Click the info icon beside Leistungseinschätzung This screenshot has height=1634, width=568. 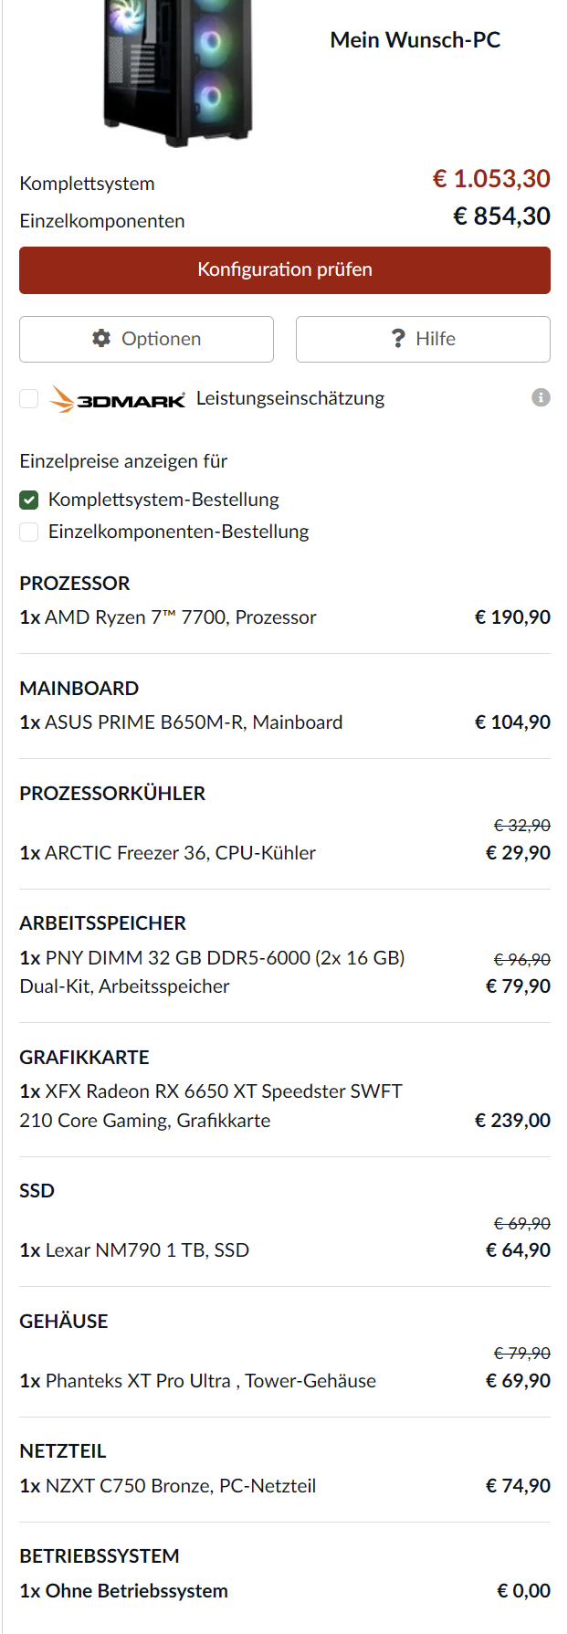tap(541, 397)
